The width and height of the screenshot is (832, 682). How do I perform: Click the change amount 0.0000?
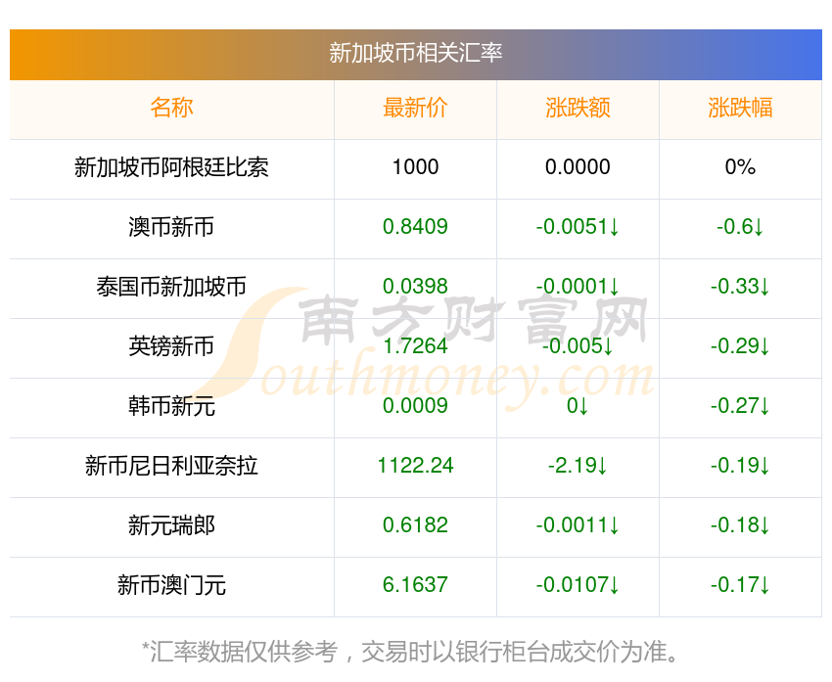(x=578, y=167)
